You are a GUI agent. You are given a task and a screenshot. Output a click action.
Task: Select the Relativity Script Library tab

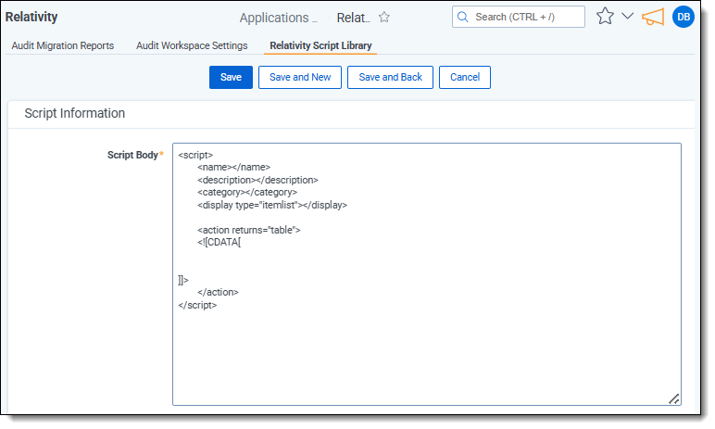pyautogui.click(x=320, y=45)
